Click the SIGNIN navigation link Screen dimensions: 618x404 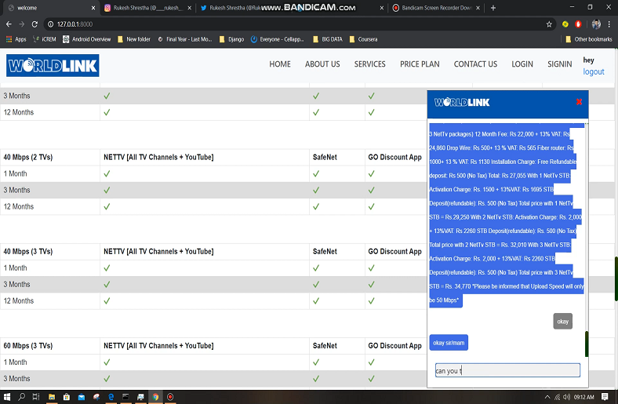pyautogui.click(x=559, y=64)
